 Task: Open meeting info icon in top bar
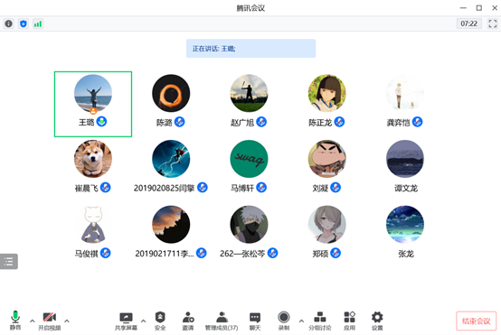pos(9,23)
